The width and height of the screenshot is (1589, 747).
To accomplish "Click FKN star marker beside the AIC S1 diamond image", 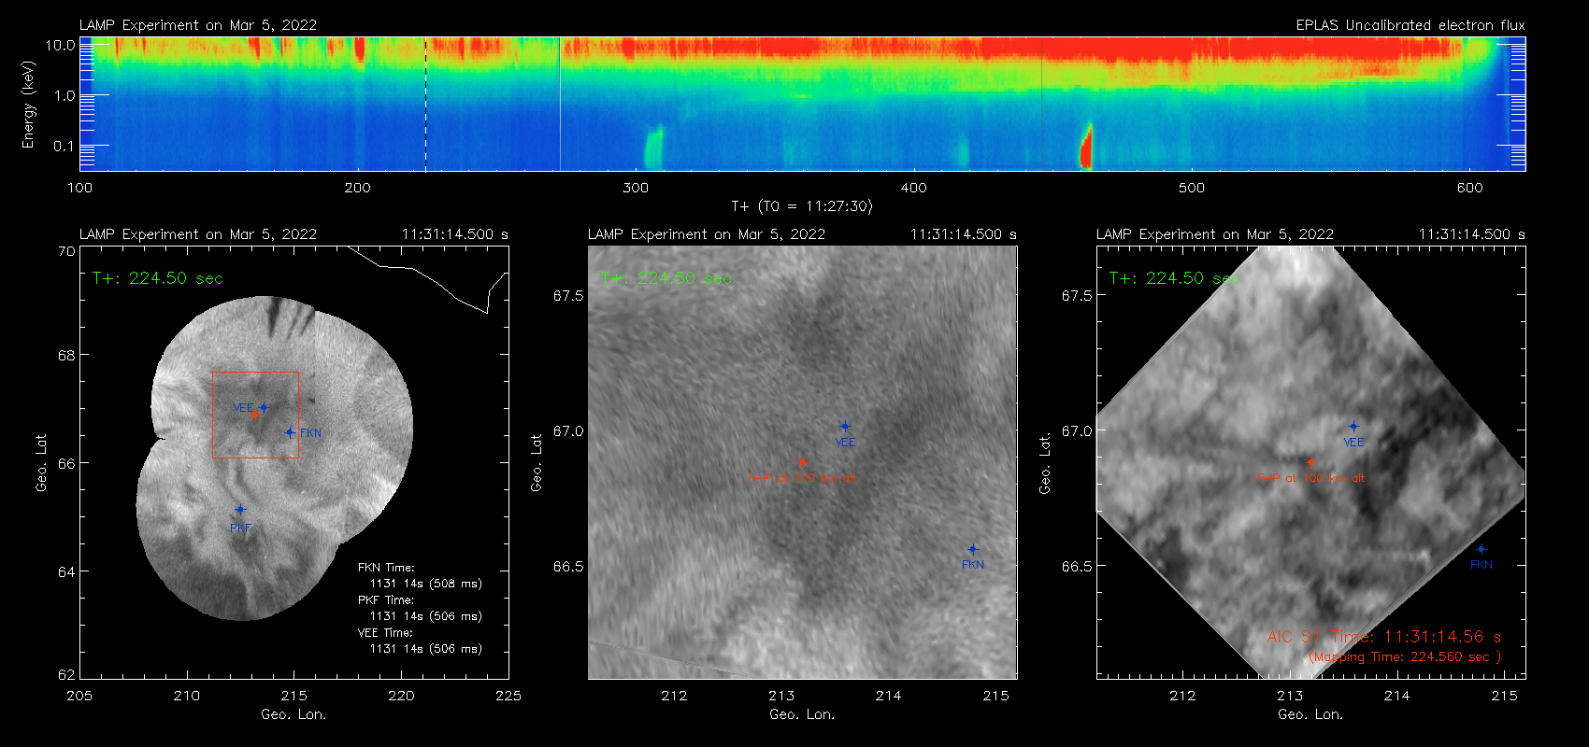I will point(1482,549).
